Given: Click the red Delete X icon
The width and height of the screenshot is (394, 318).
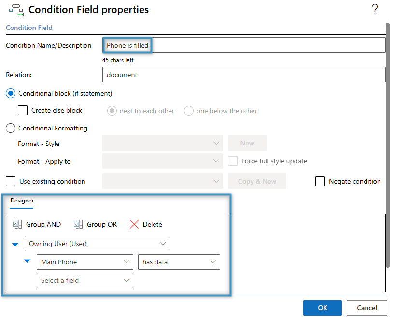Looking at the screenshot, I should point(134,224).
